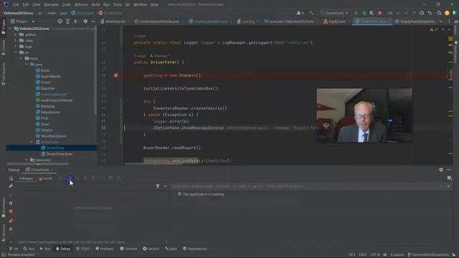
Task: Click the Mute Breakpoints icon in debug sidebar
Action: (11, 229)
